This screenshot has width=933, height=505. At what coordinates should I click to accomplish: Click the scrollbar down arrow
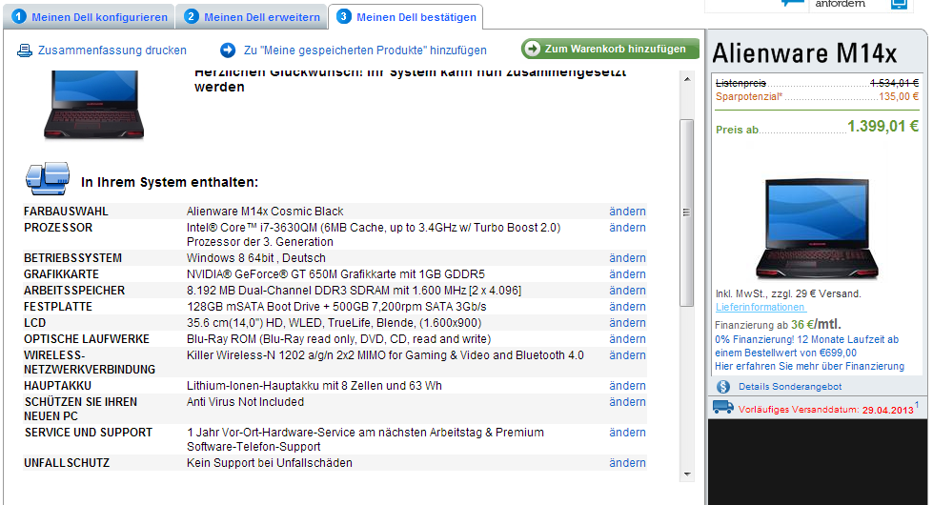(687, 475)
